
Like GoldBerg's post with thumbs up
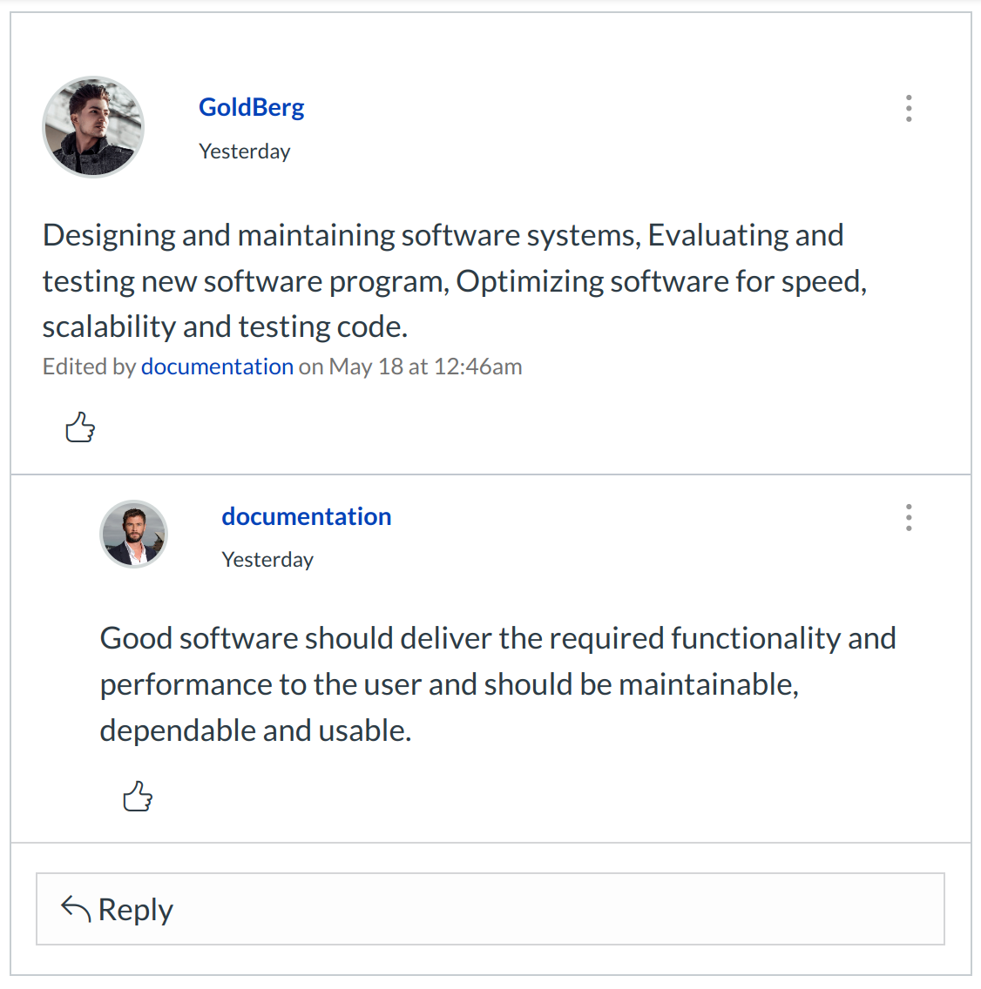80,427
